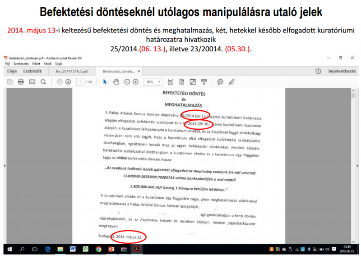Click the vertical scrollbar up arrow
This screenshot has height=259, width=361.
[x=353, y=91]
